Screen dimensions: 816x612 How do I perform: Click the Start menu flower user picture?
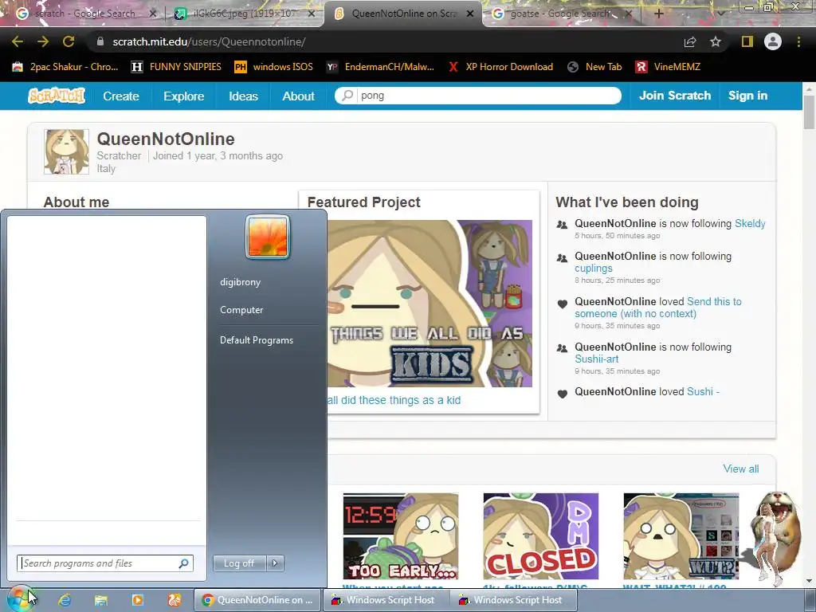pyautogui.click(x=267, y=237)
